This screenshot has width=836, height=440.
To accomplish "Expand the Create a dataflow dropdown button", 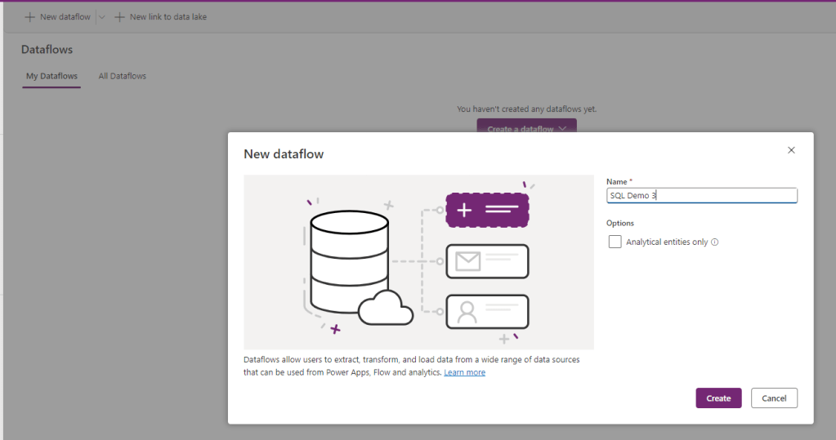I will (526, 128).
